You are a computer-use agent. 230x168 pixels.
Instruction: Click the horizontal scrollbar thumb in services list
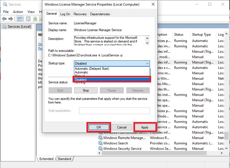(x=154, y=153)
